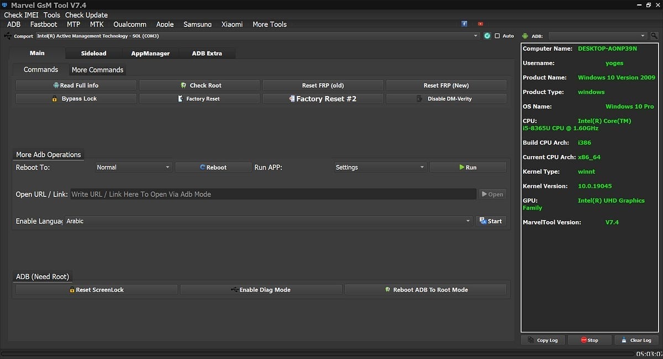Click the kernel version 10.0.19045 text
The height and width of the screenshot is (359, 663).
[x=594, y=186]
